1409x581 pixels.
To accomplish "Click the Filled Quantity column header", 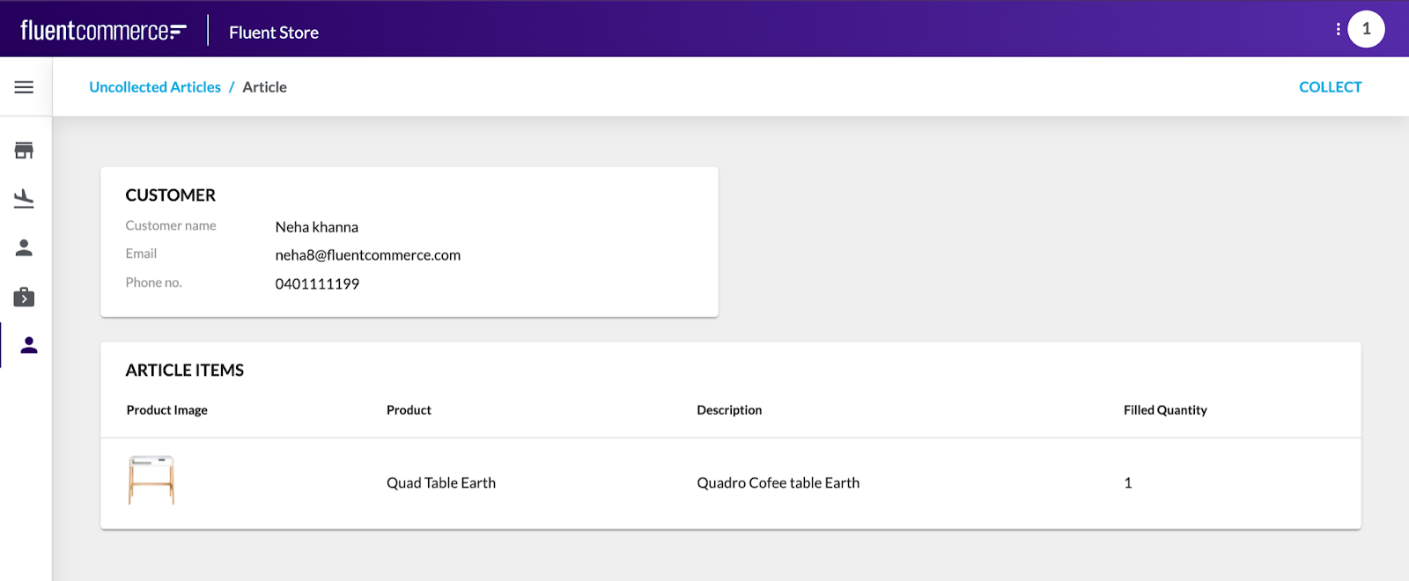I will [1164, 410].
